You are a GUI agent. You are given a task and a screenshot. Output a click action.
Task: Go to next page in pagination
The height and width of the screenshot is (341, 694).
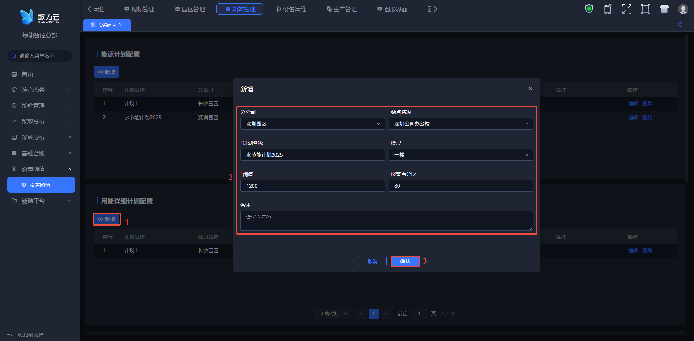[386, 314]
